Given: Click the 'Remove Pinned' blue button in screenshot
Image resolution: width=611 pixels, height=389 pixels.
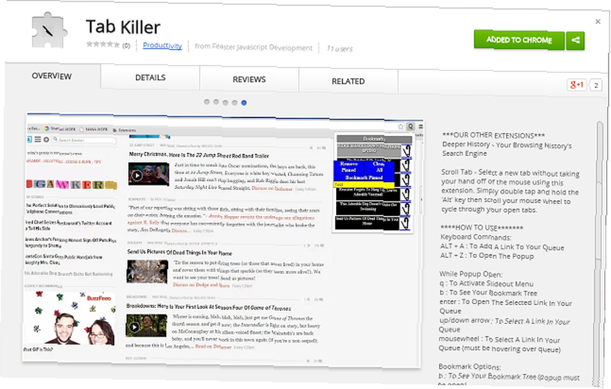Looking at the screenshot, I should [x=349, y=166].
